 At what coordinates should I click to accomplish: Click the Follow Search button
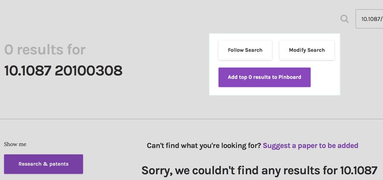point(245,50)
